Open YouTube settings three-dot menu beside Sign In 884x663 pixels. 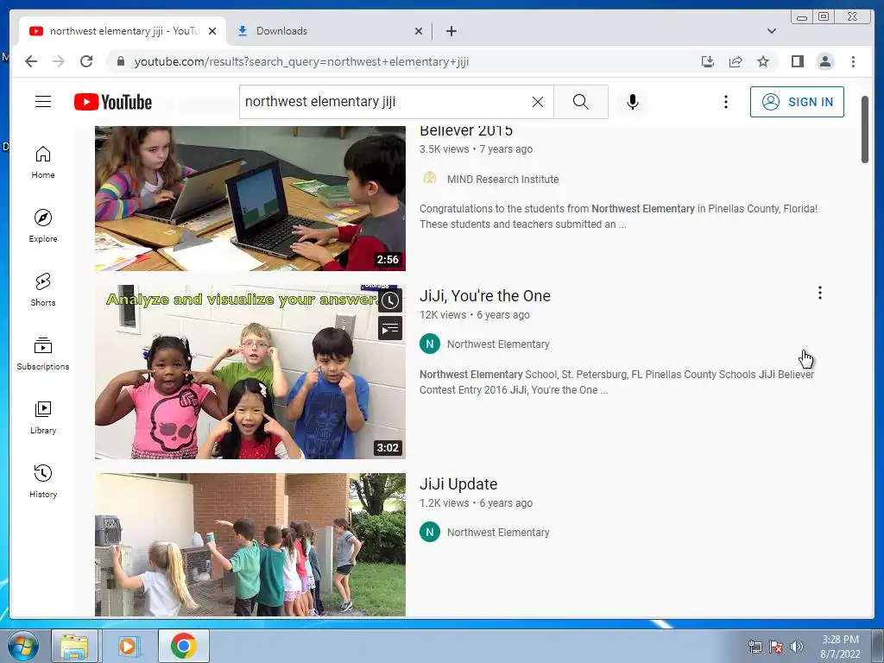click(x=725, y=102)
